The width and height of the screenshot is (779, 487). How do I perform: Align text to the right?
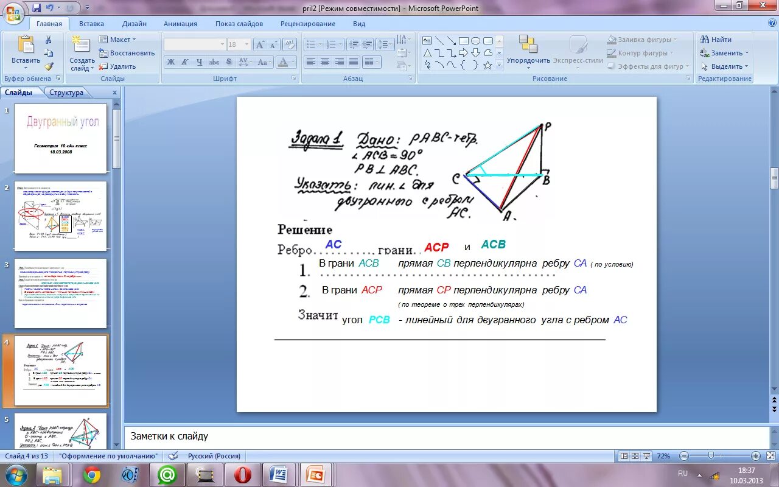pos(339,62)
